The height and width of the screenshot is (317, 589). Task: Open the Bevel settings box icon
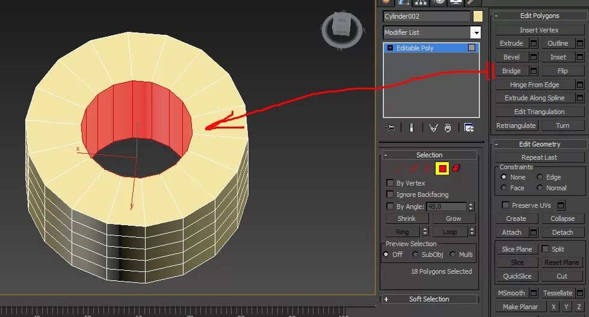(534, 57)
